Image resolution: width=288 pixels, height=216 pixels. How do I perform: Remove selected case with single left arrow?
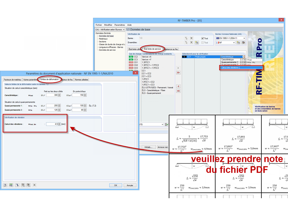(x=178, y=86)
